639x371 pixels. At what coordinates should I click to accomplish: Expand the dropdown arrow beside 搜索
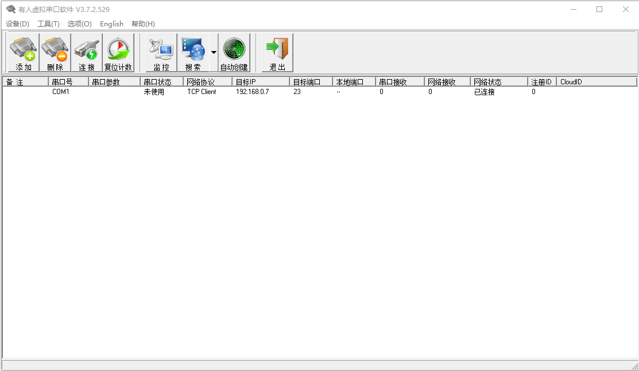[214, 52]
